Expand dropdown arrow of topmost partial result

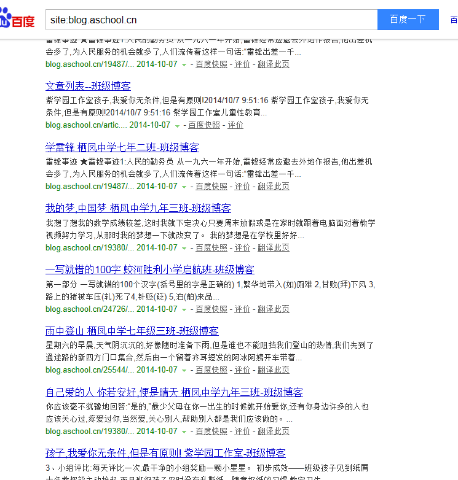click(x=184, y=65)
